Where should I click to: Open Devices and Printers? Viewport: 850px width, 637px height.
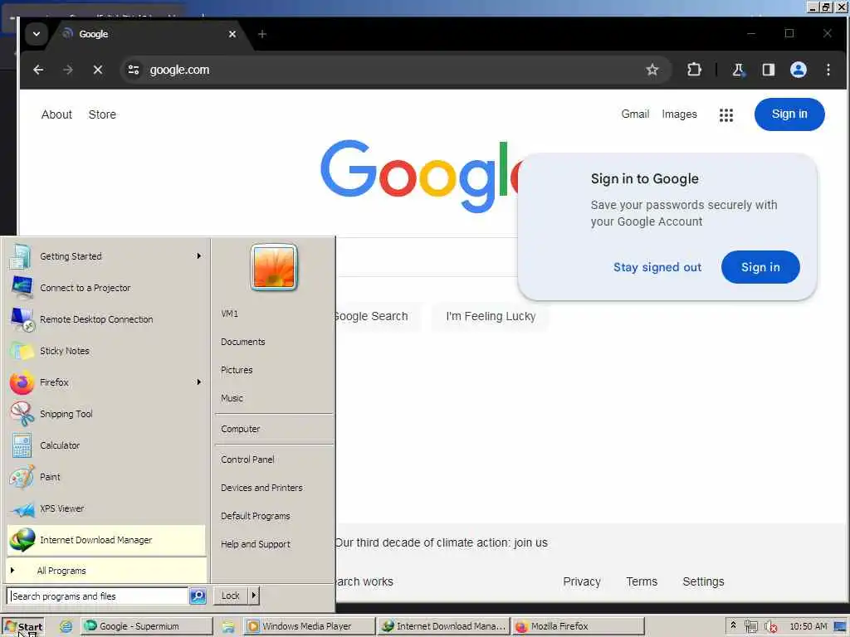pos(274,488)
